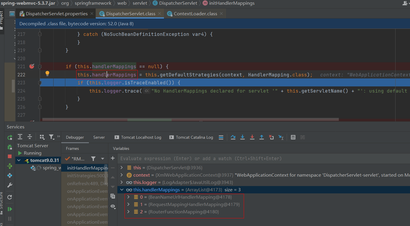The width and height of the screenshot is (410, 226).
Task: Click the yellow lightbulb on line 222
Action: [x=47, y=73]
